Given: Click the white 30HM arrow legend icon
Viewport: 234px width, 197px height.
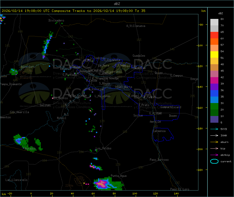Looking at the screenshot, I should [214, 135].
